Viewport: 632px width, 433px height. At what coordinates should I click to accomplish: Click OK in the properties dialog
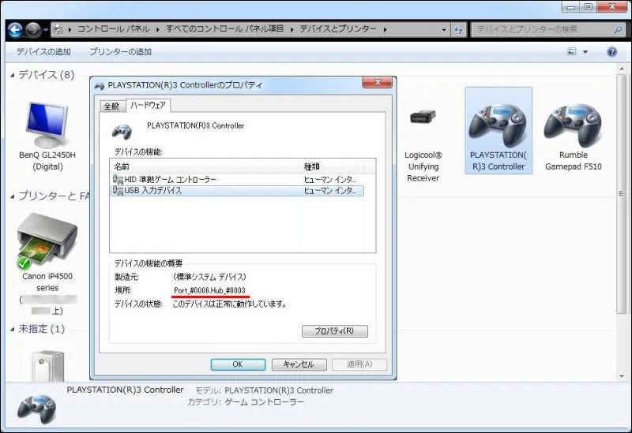tap(238, 364)
